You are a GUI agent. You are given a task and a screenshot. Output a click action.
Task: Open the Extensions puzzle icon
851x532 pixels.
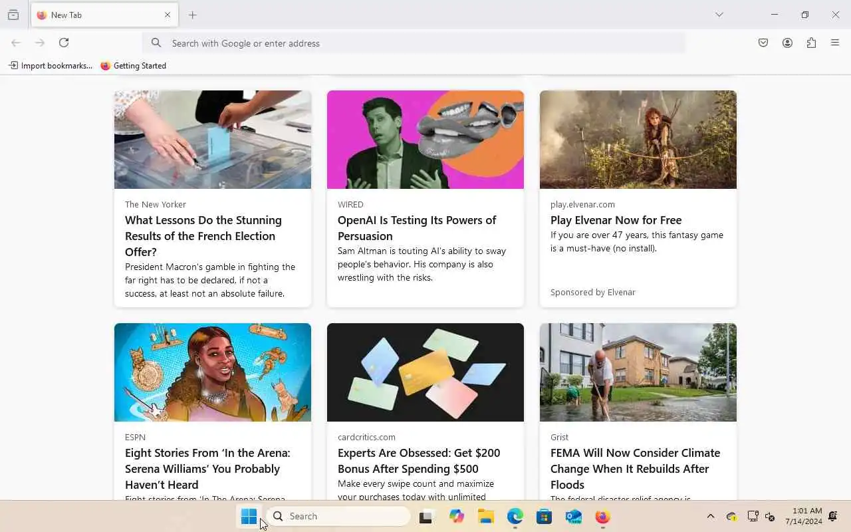coord(811,43)
